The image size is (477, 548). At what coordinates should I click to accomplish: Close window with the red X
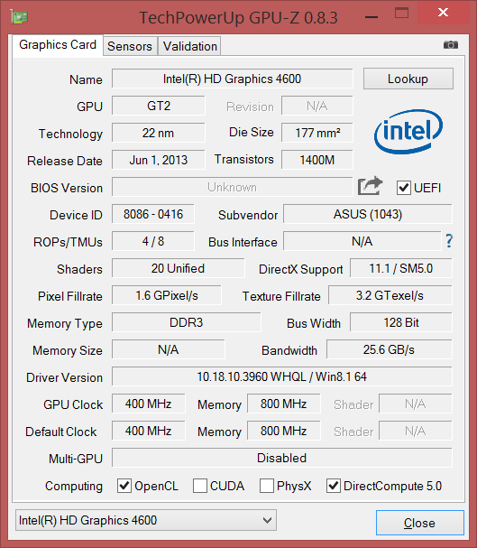[x=443, y=13]
